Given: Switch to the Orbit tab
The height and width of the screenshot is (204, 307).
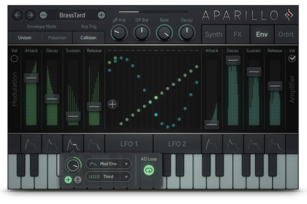Looking at the screenshot, I should pos(286,34).
